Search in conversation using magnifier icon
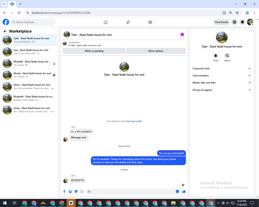This screenshot has height=207, width=259. pyautogui.click(x=227, y=55)
